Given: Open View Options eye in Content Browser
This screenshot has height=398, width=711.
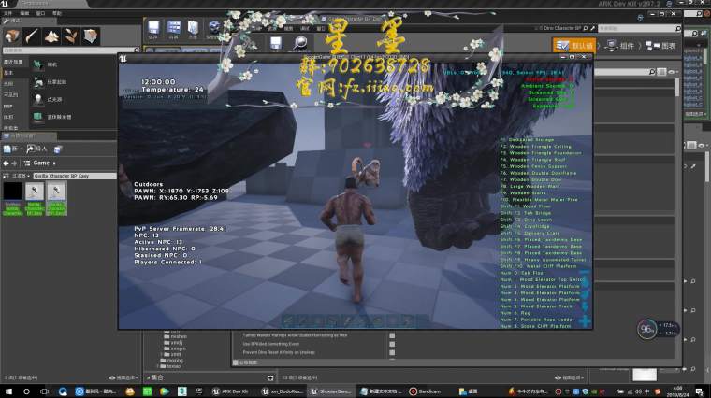Looking at the screenshot, I should [123, 377].
